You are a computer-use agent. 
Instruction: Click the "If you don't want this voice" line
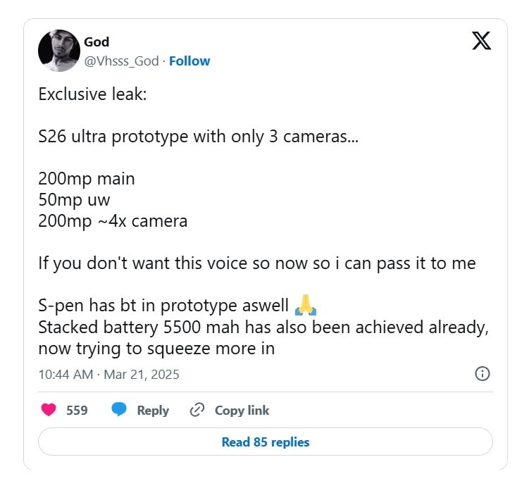tap(256, 263)
